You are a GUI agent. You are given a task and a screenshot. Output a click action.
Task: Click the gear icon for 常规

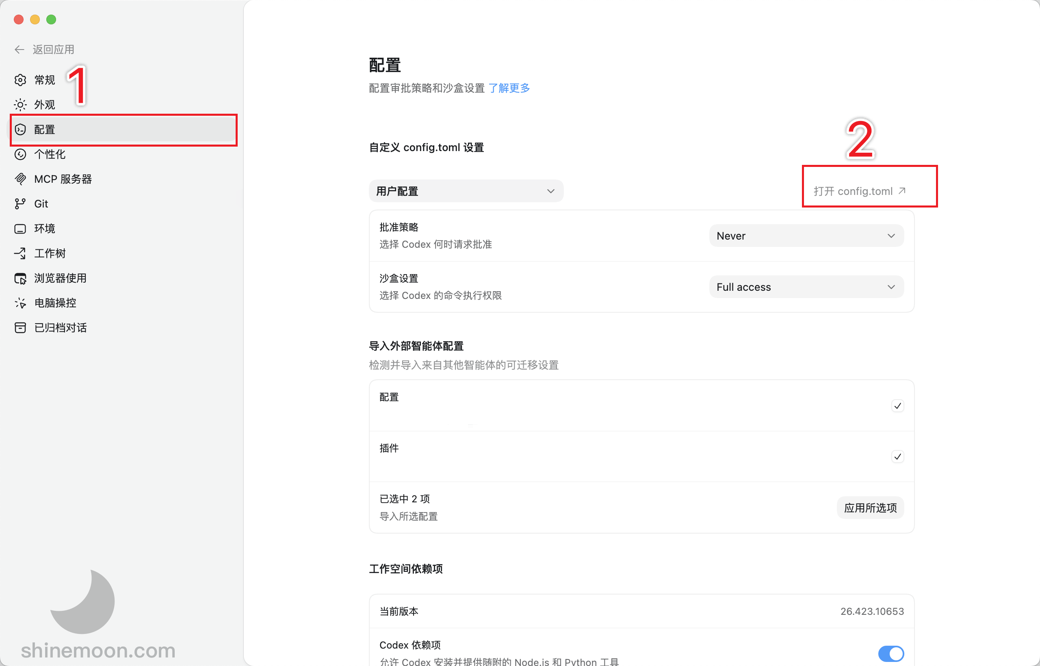click(20, 80)
